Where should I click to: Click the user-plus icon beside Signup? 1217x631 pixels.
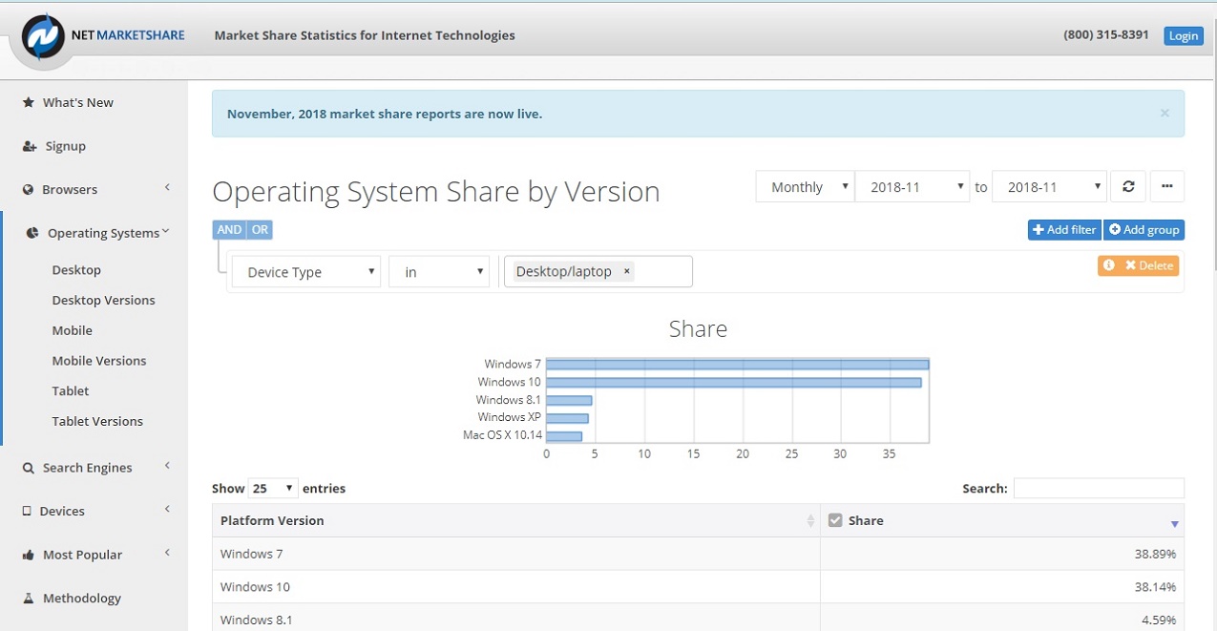[x=30, y=146]
